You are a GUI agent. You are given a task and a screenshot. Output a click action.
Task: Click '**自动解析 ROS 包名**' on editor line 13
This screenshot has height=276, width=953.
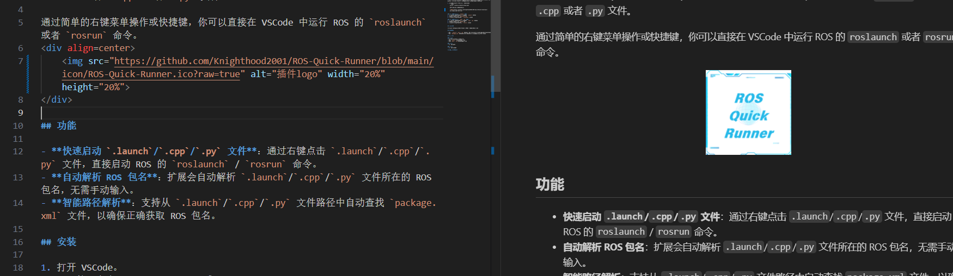tap(105, 177)
